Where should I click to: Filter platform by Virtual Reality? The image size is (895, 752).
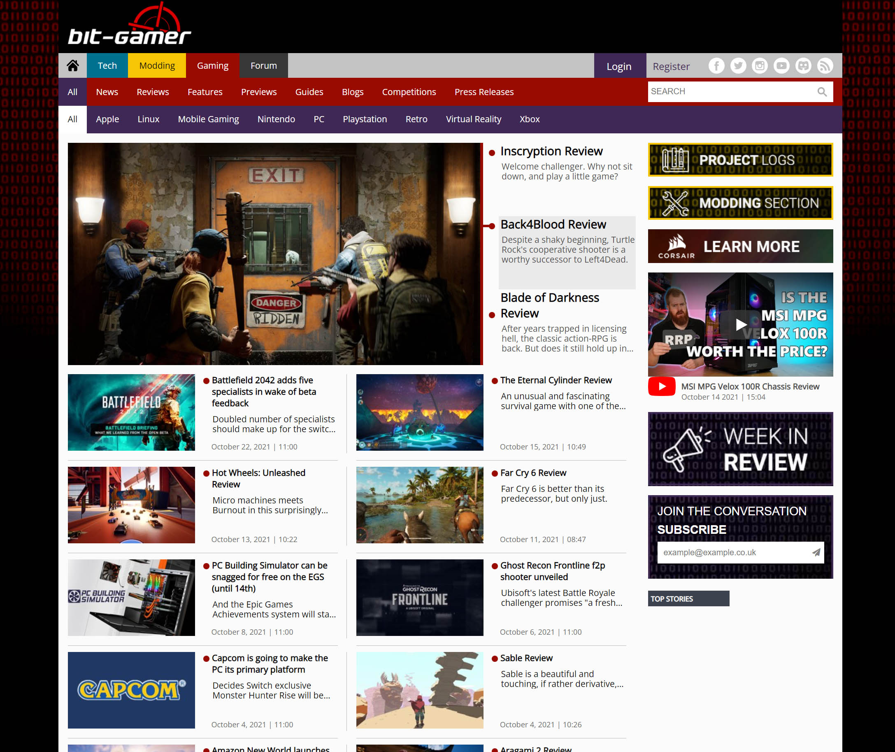474,119
